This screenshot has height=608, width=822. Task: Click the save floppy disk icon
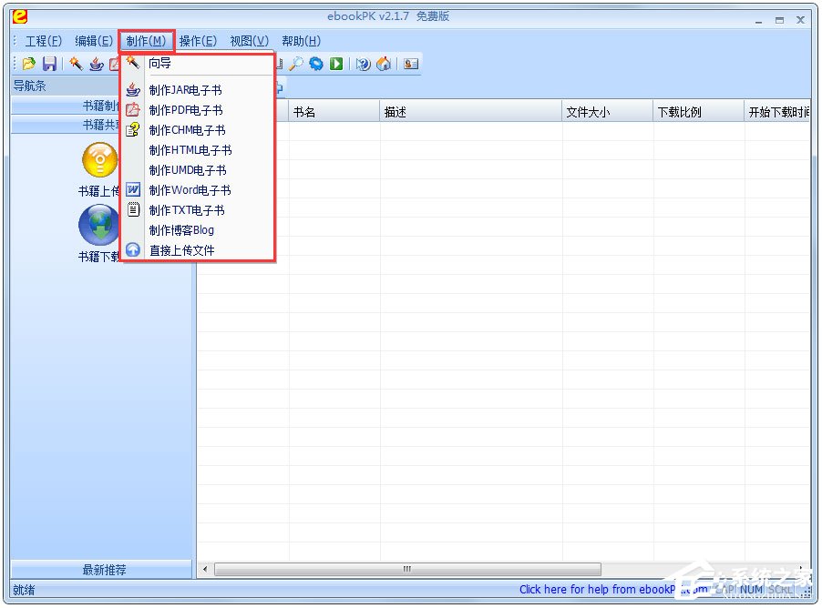pos(49,64)
